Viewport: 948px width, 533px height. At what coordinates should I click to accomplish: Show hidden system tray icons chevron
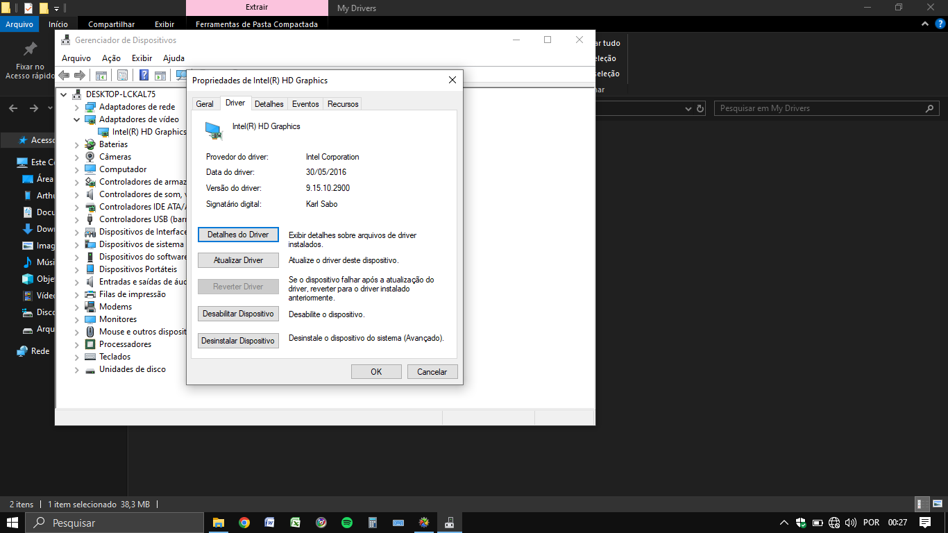coord(784,523)
